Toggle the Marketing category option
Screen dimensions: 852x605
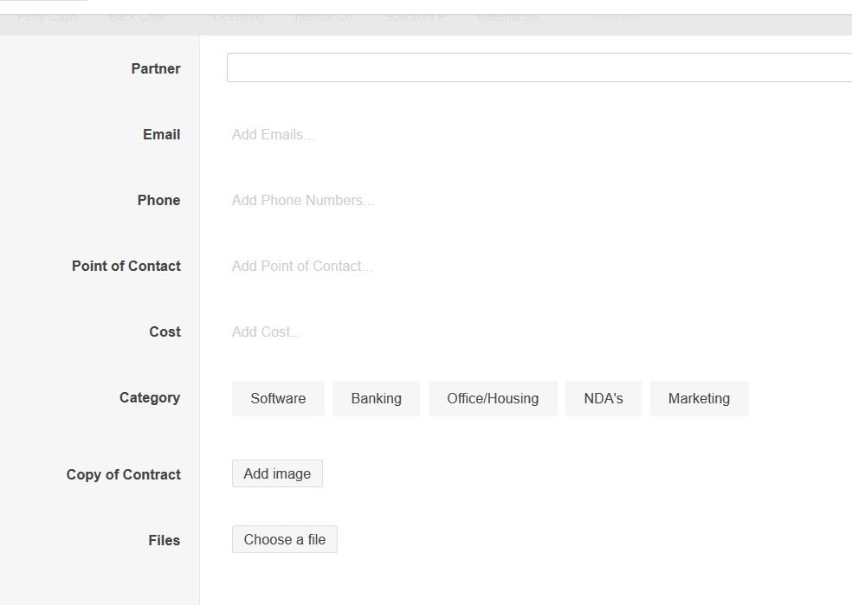coord(699,399)
